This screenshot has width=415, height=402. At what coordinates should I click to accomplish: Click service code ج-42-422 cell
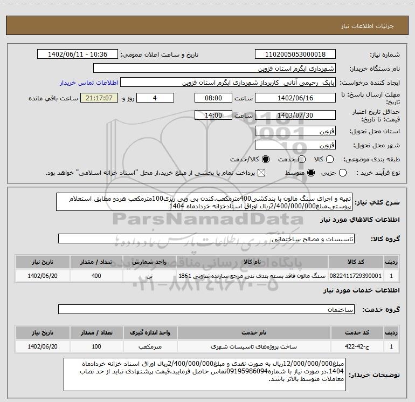click(357, 346)
